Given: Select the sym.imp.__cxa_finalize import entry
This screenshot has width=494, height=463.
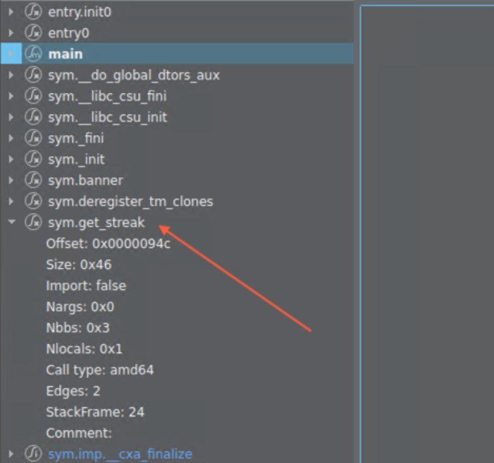Looking at the screenshot, I should coord(119,454).
